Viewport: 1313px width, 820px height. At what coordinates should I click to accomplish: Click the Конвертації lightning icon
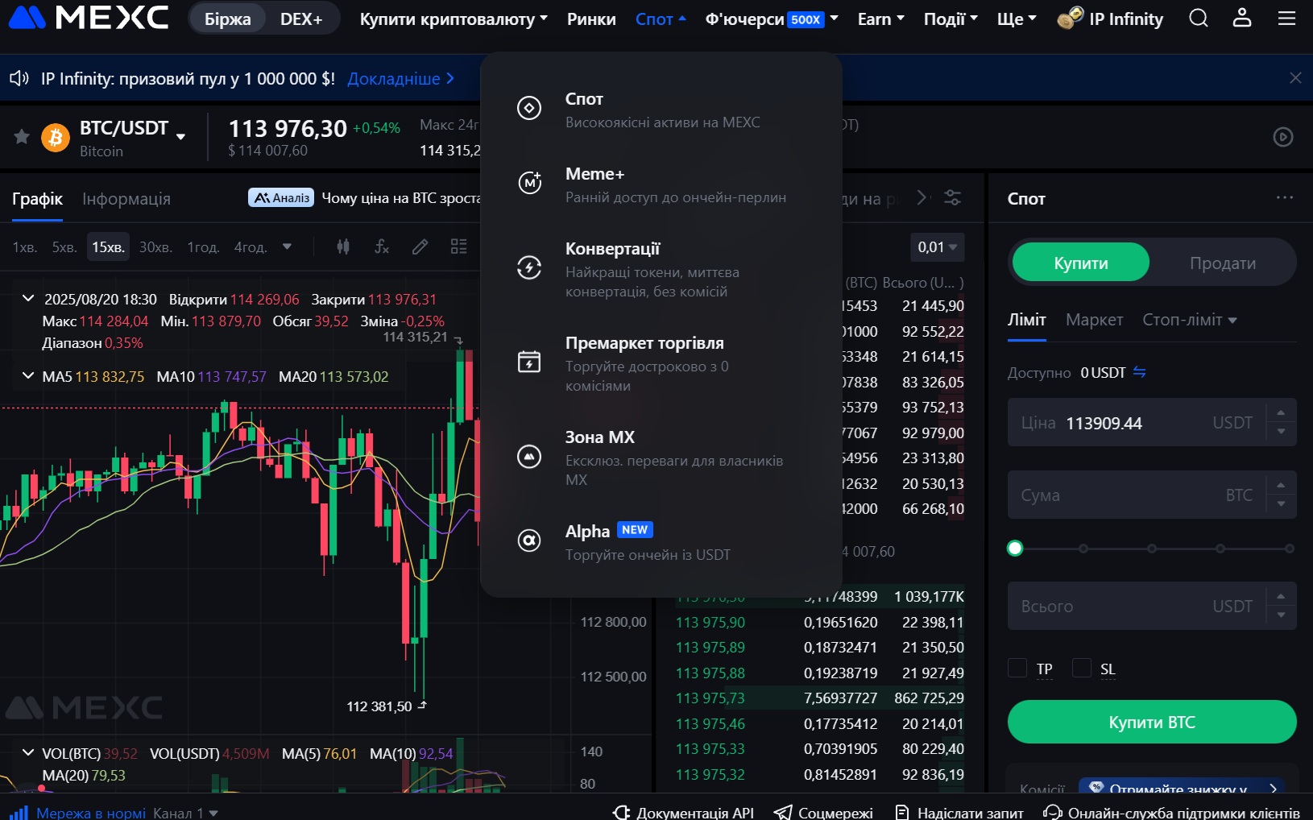coord(529,267)
